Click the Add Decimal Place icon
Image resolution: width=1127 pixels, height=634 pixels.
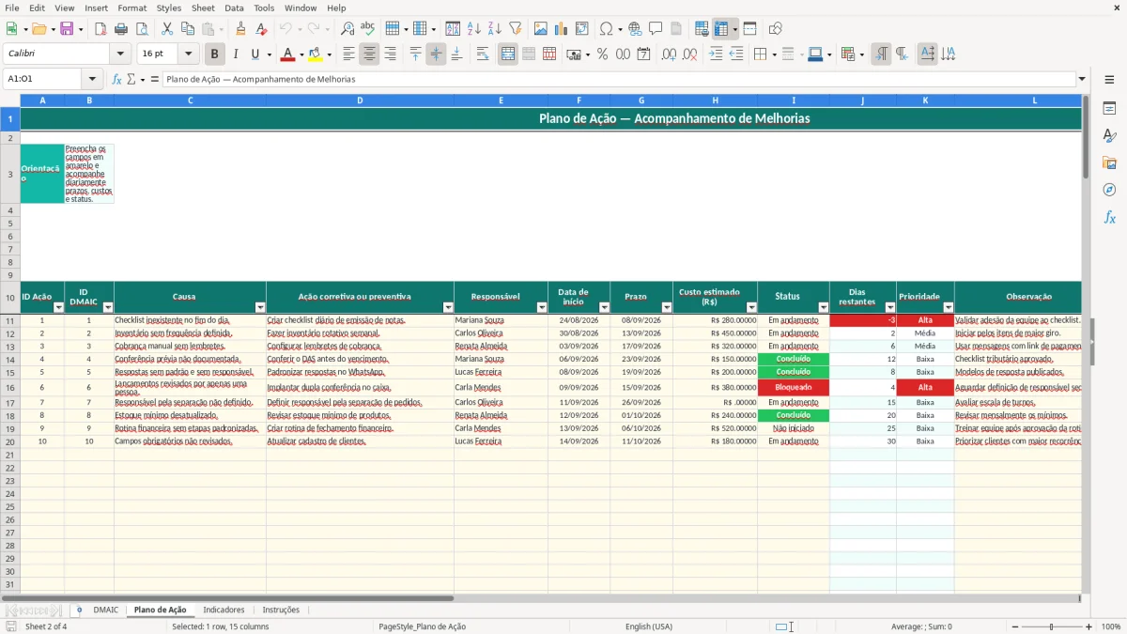669,54
